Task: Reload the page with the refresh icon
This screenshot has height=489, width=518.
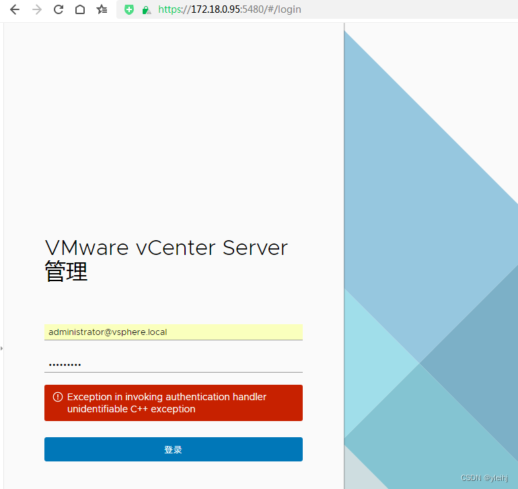Action: [59, 9]
